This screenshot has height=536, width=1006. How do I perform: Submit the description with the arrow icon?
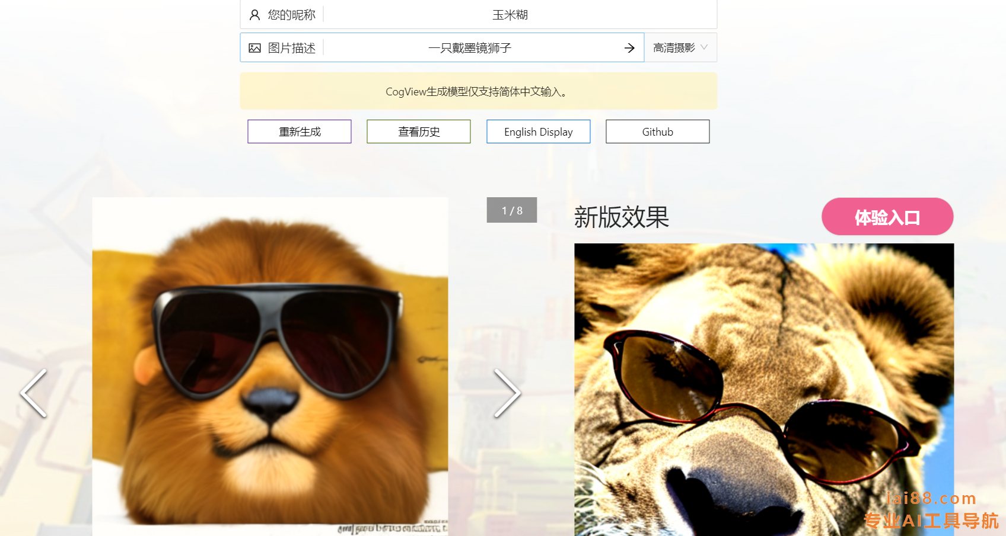629,48
